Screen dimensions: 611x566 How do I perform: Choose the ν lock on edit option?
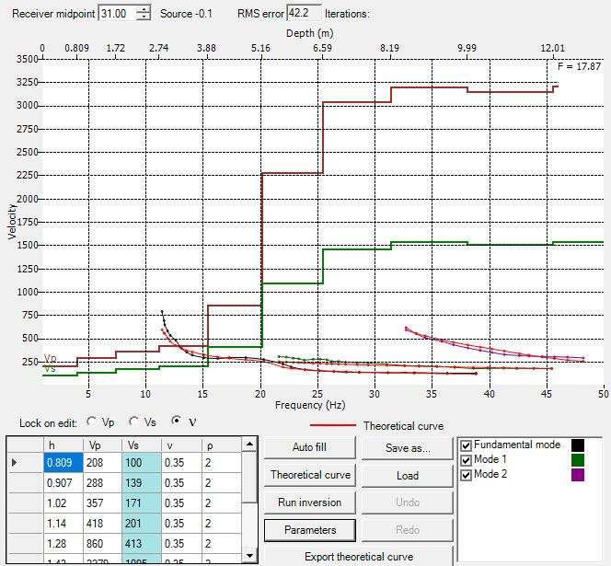pos(177,422)
